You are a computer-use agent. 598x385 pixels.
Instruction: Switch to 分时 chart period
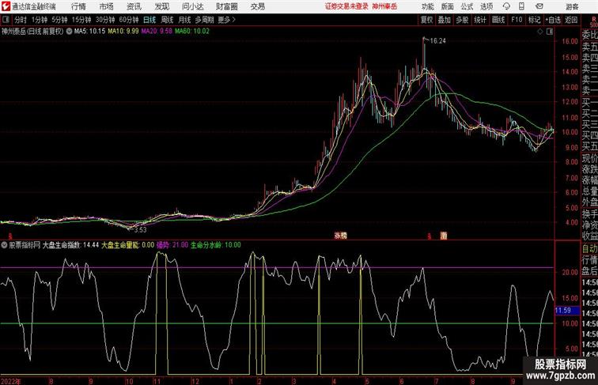[21, 20]
